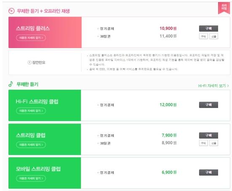
Task: Gift the 스트리밍 플러스 30일권 with 선물
Action: pos(214,36)
